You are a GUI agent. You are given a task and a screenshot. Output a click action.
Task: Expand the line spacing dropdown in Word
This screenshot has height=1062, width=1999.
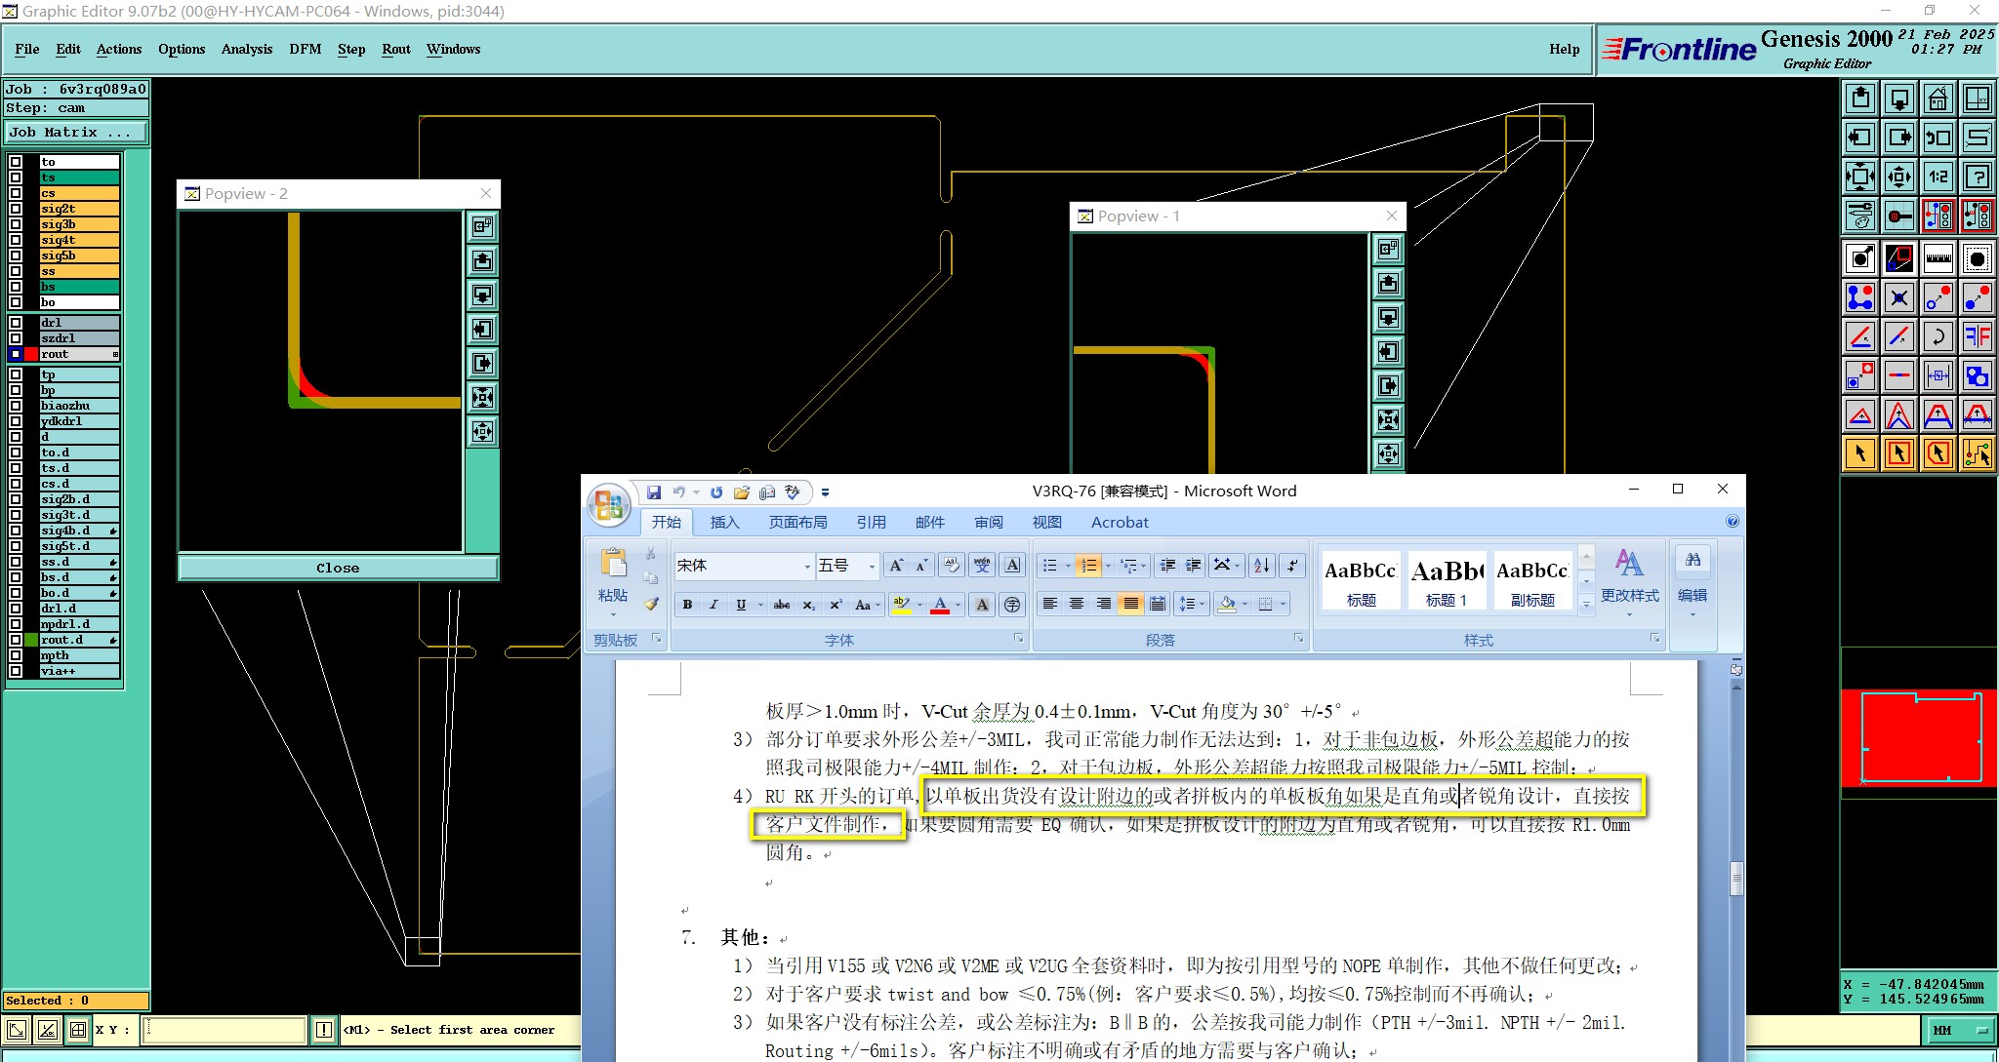(x=1202, y=605)
